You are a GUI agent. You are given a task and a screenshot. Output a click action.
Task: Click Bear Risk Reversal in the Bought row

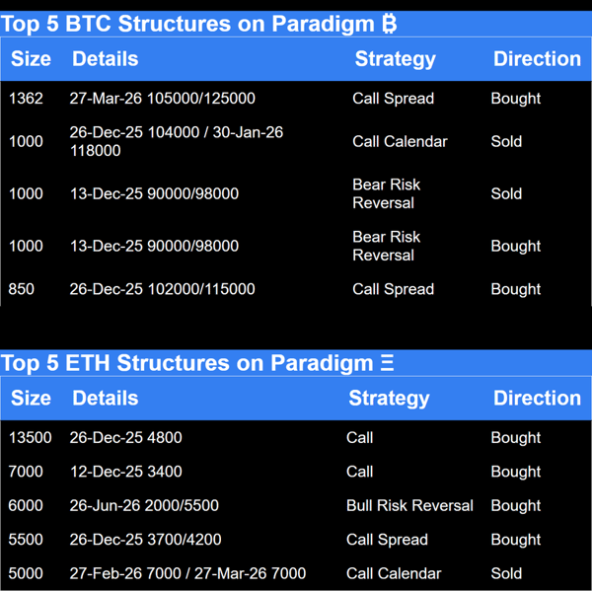(386, 246)
